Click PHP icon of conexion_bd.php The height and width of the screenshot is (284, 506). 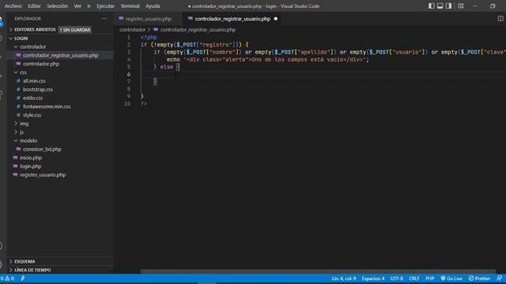coord(18,149)
